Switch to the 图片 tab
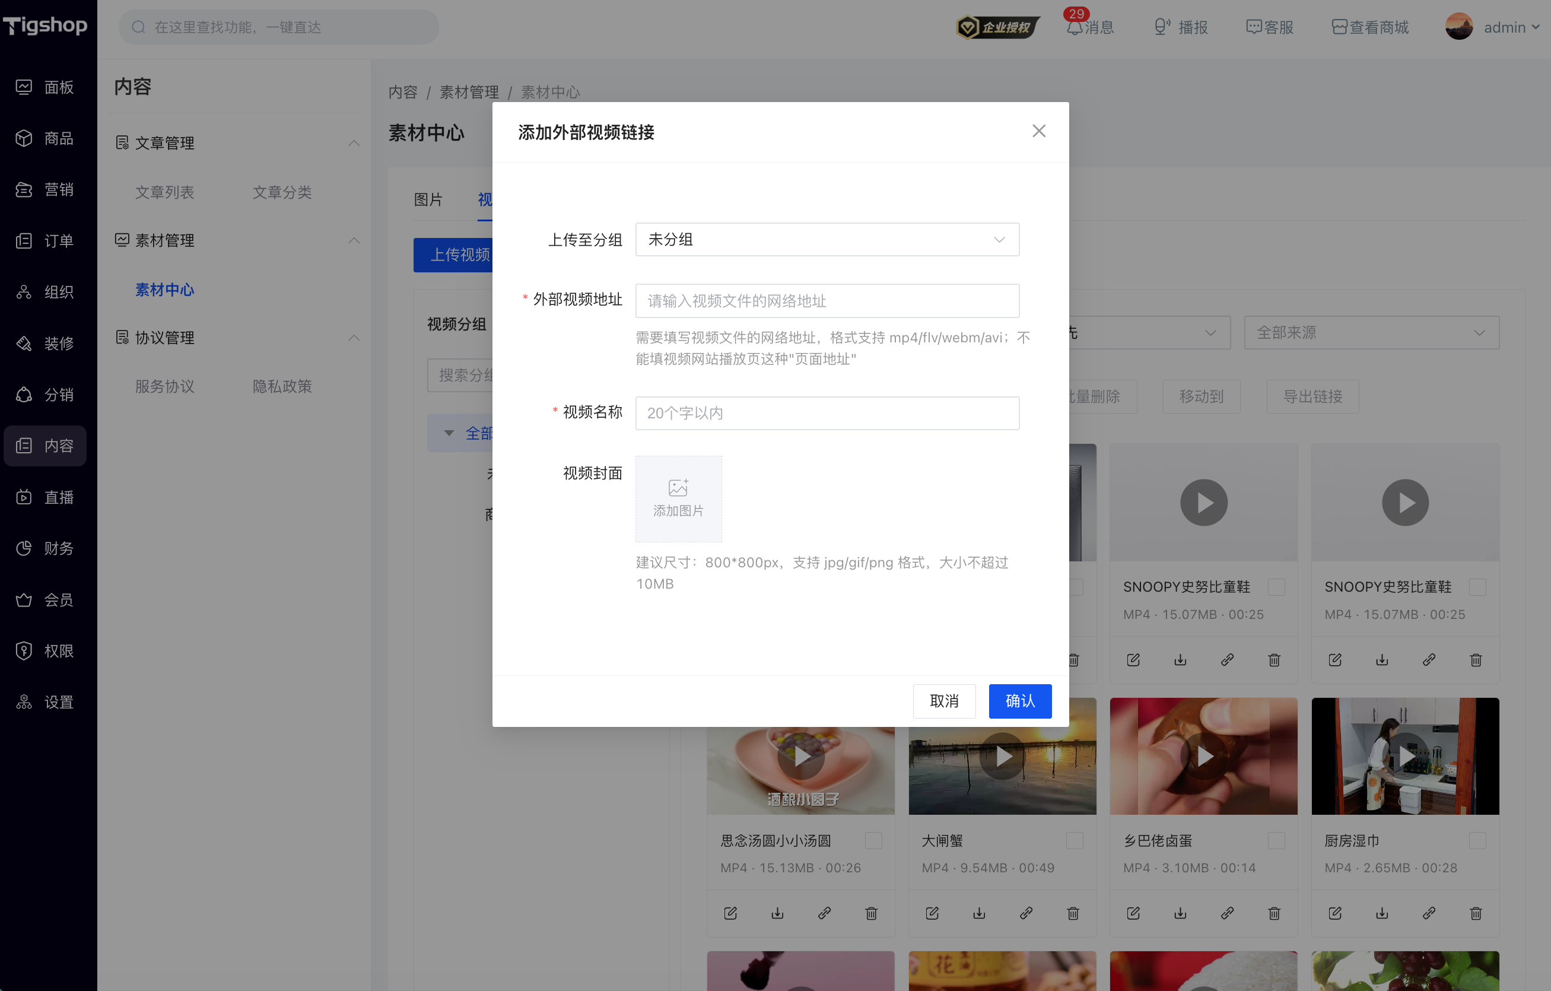This screenshot has height=991, width=1551. (x=428, y=200)
